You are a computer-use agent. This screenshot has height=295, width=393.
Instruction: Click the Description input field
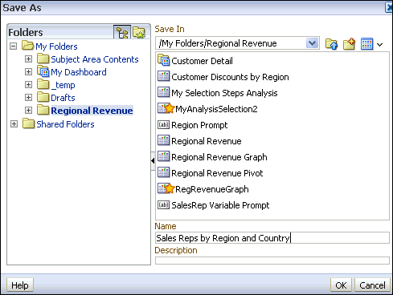(x=272, y=261)
